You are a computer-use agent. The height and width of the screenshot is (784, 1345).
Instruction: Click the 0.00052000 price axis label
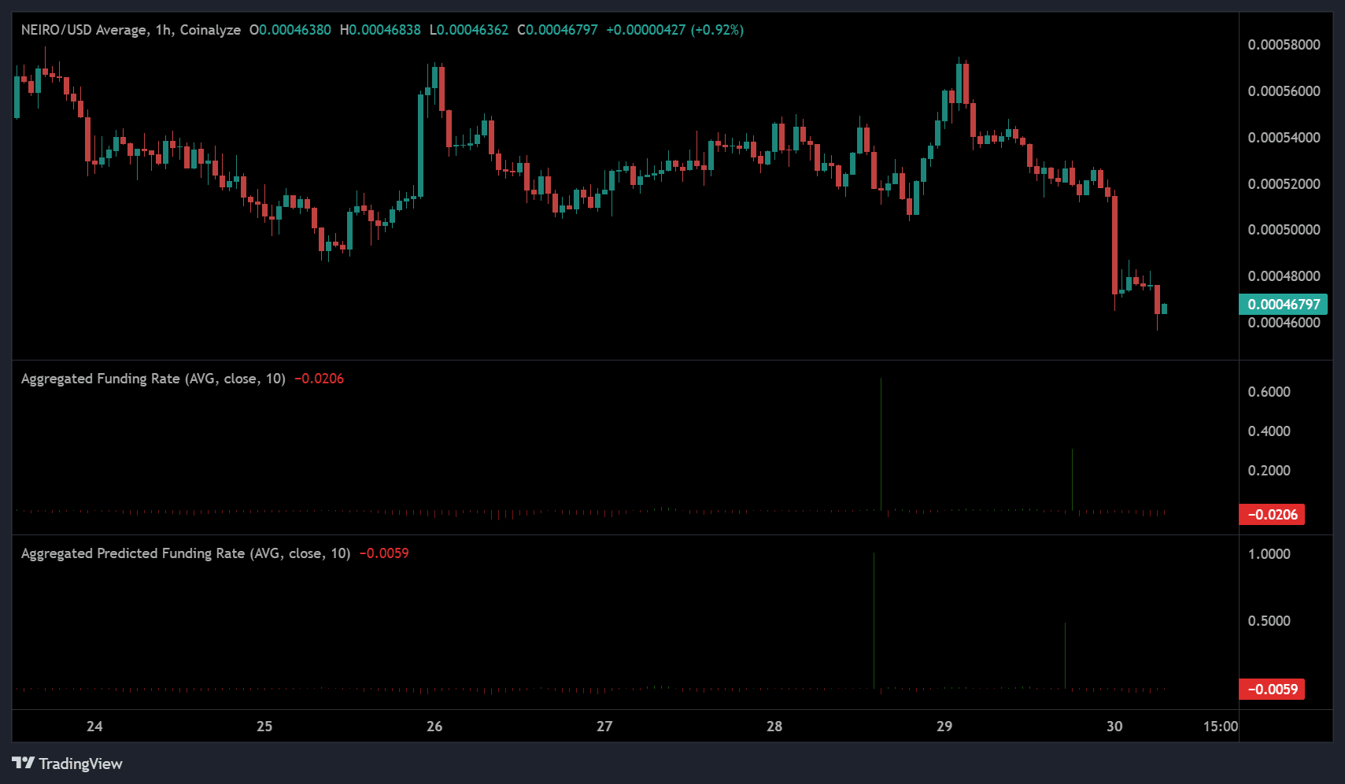[x=1284, y=184]
